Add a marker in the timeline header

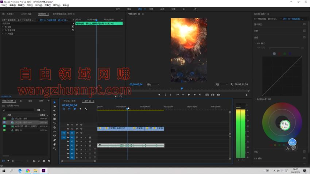[x=80, y=109]
